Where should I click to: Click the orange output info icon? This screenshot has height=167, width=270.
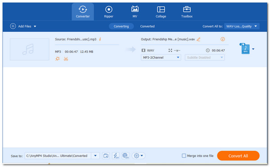(x=223, y=39)
